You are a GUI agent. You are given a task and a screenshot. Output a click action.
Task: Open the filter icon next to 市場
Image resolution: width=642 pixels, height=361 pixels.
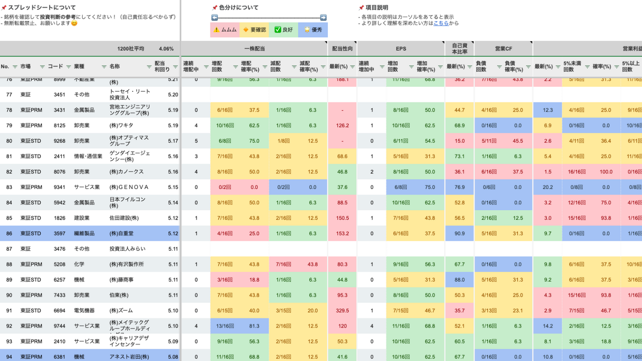click(42, 67)
